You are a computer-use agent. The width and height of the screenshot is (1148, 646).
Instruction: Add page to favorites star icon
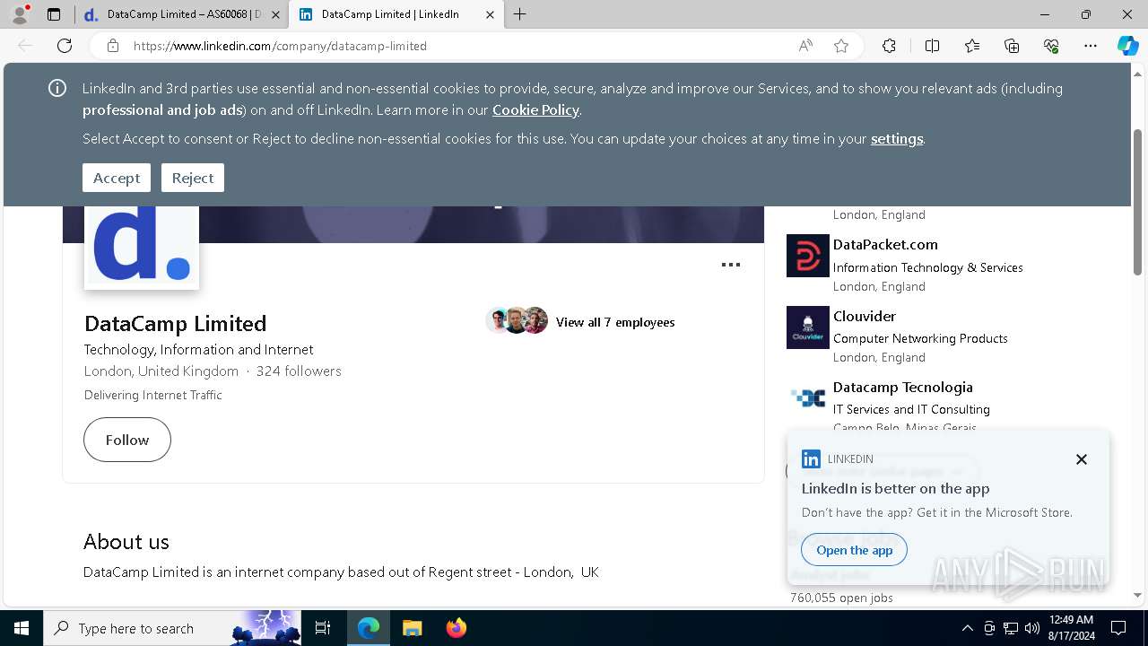pyautogui.click(x=841, y=46)
